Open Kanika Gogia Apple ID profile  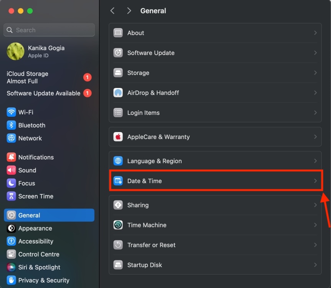point(46,51)
